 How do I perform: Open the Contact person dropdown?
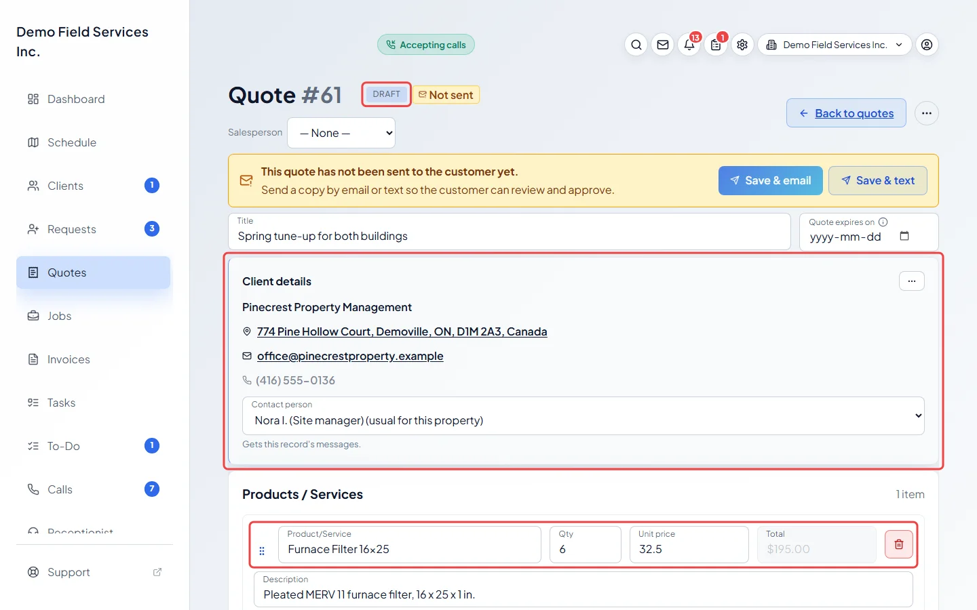click(x=583, y=415)
